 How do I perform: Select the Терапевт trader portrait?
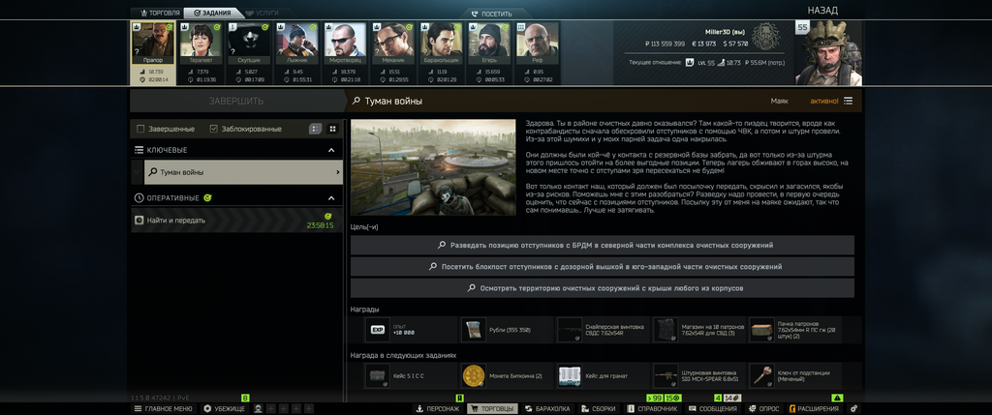[x=201, y=43]
